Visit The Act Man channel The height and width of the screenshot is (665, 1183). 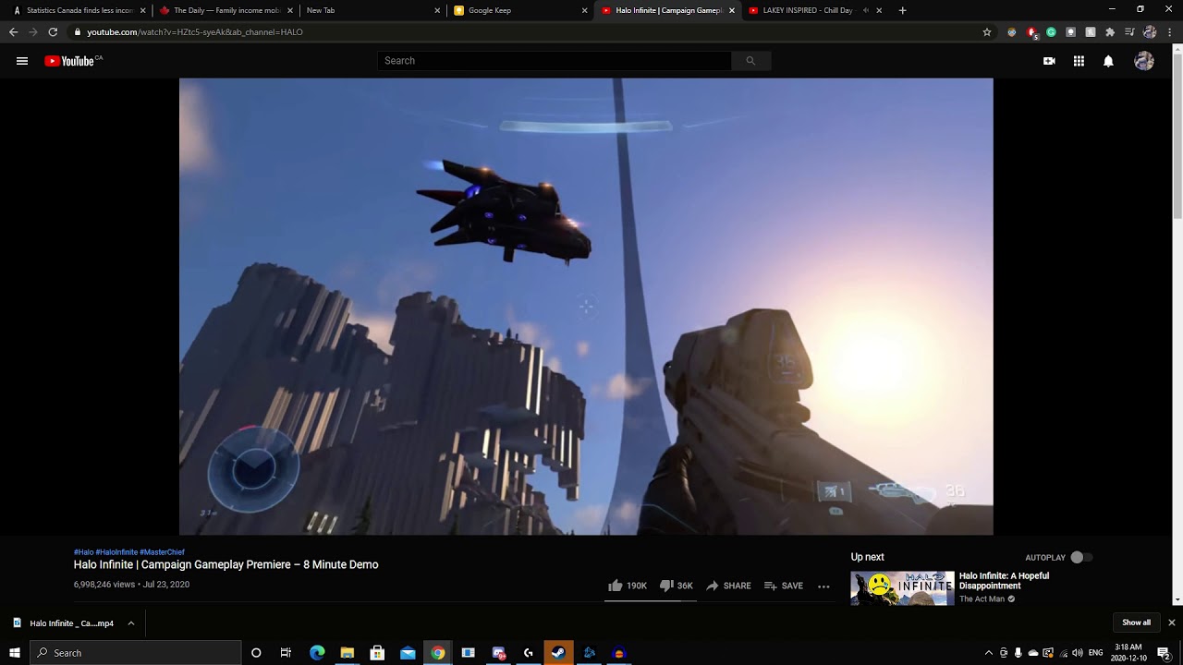pos(982,599)
